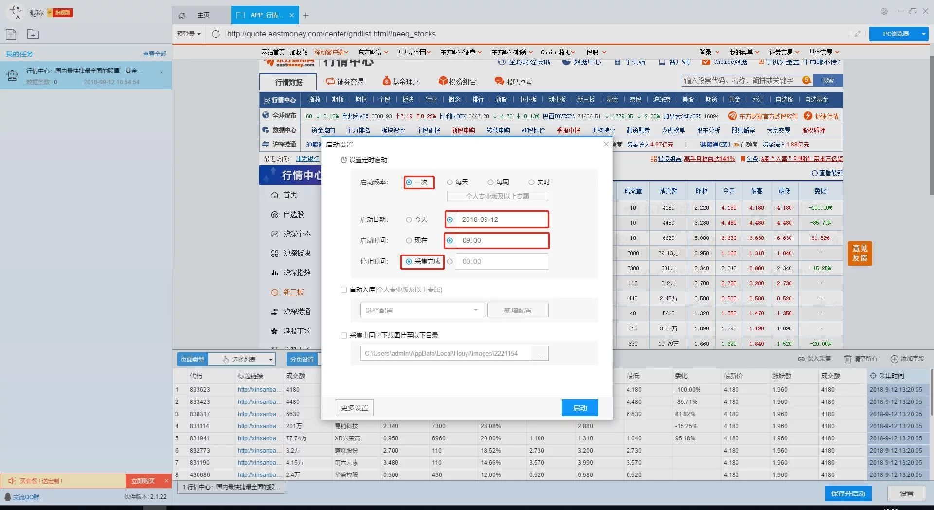
Task: Open the 选择配置 dropdown
Action: click(422, 310)
